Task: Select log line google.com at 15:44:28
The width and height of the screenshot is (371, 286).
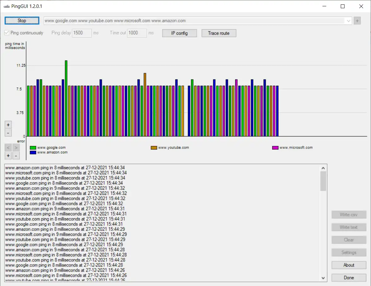Action: coord(64,265)
